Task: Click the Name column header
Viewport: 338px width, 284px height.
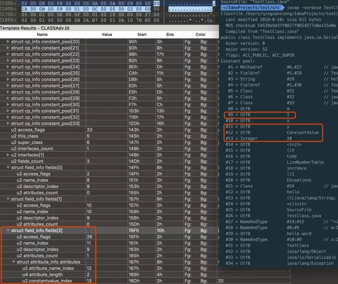Action: pos(42,34)
